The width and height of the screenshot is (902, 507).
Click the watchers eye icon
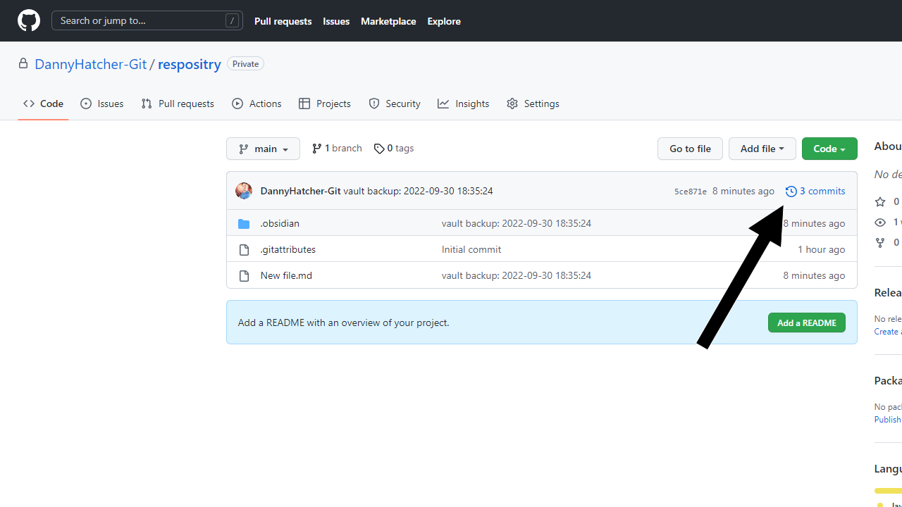(880, 223)
